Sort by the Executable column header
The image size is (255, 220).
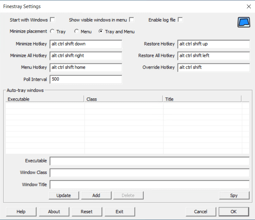pos(45,99)
